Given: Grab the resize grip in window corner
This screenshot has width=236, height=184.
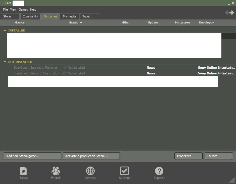Looking at the screenshot, I should [232, 180].
